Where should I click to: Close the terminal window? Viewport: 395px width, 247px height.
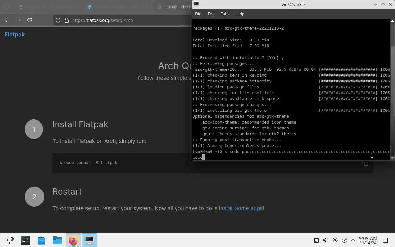pos(390,4)
